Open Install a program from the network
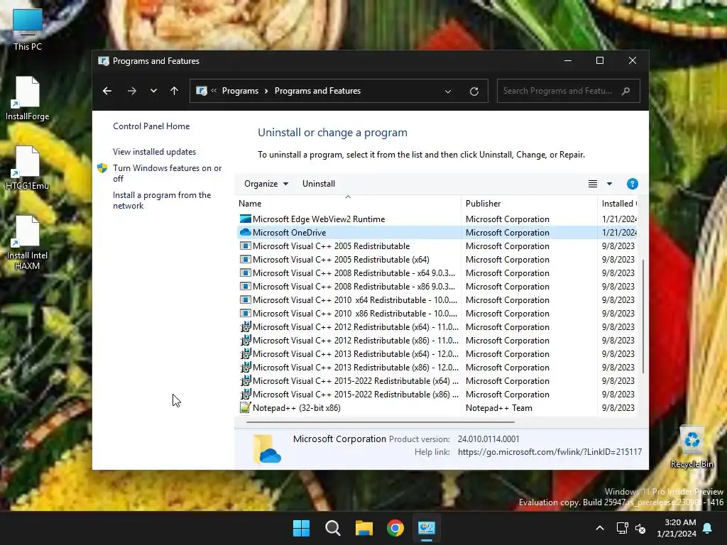This screenshot has height=545, width=727. coord(162,200)
